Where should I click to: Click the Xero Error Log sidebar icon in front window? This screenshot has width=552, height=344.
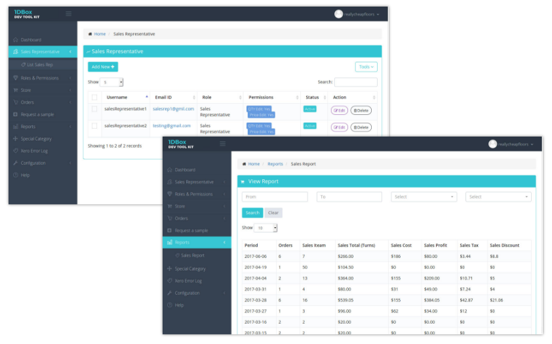pyautogui.click(x=170, y=281)
